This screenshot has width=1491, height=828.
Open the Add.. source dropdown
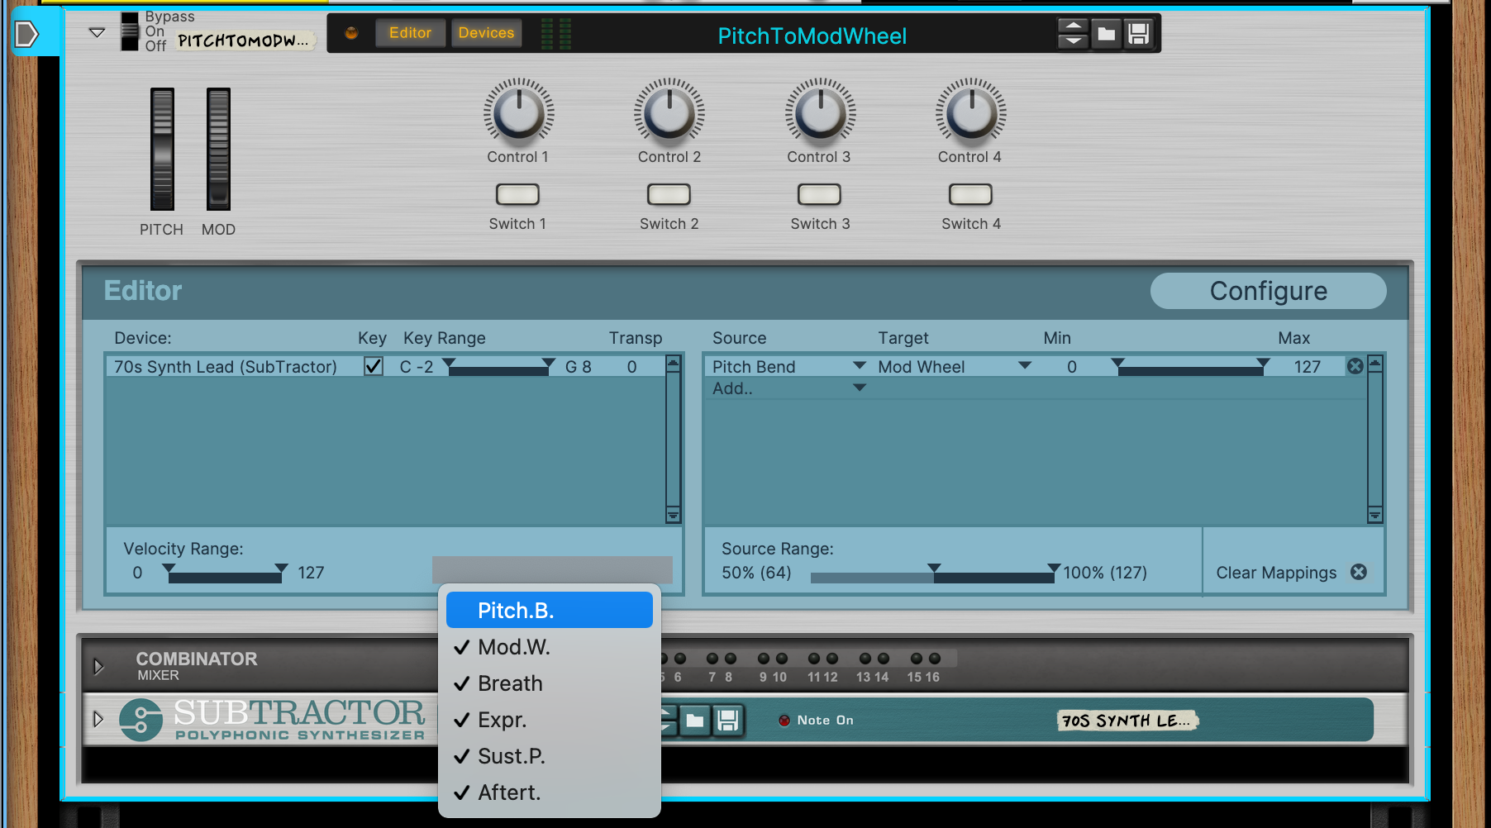pyautogui.click(x=788, y=388)
